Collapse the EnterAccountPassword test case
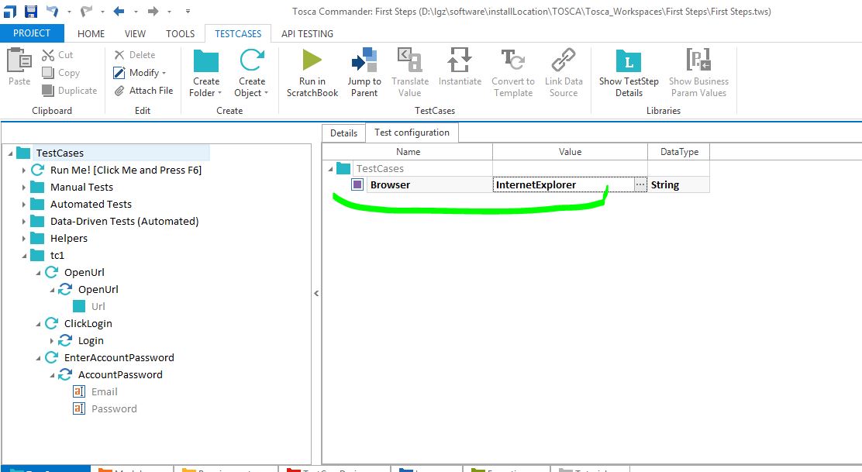 tap(38, 358)
